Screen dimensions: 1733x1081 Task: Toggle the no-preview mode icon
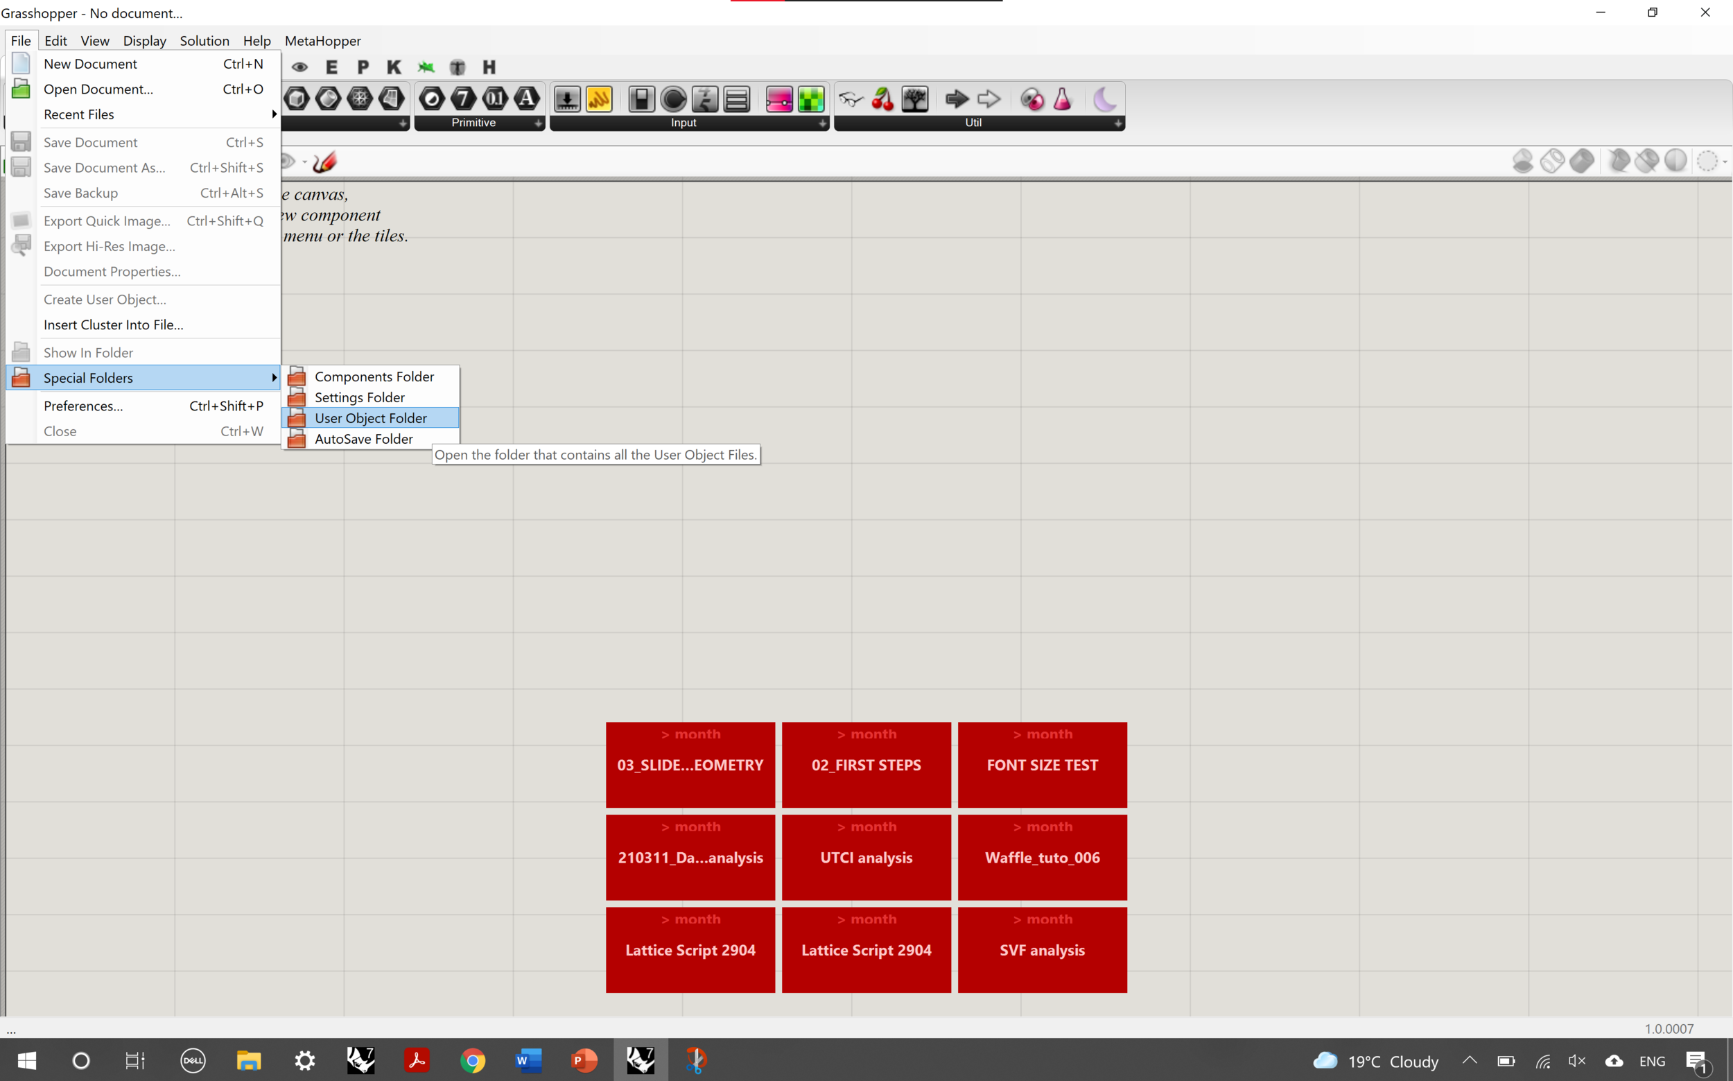[1523, 161]
